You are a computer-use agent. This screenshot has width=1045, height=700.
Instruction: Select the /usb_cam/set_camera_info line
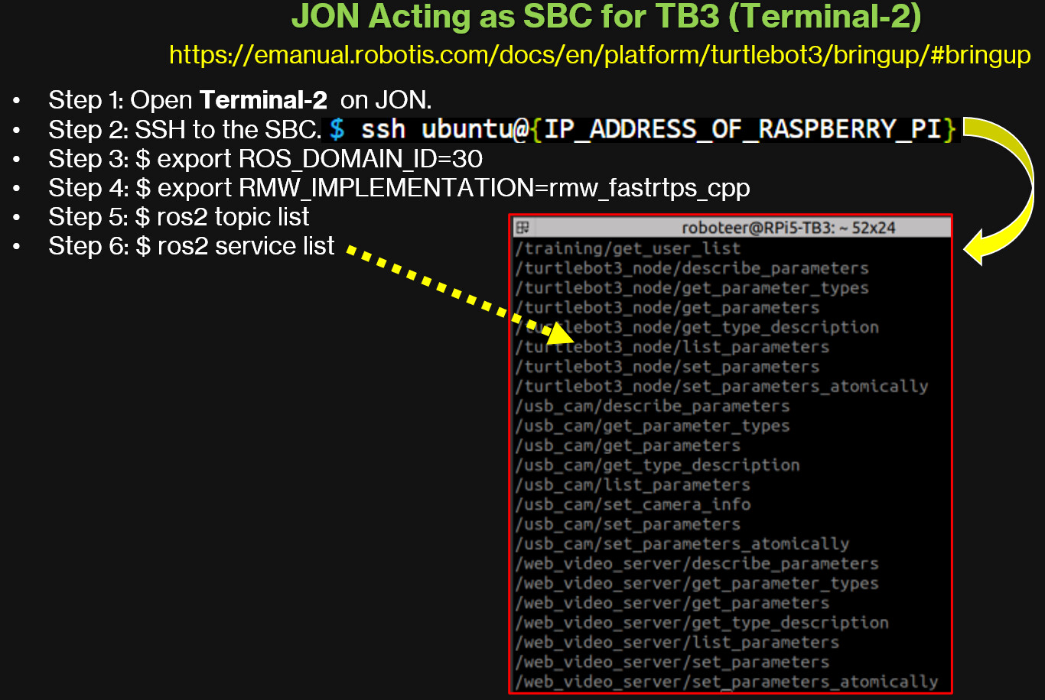pyautogui.click(x=633, y=504)
